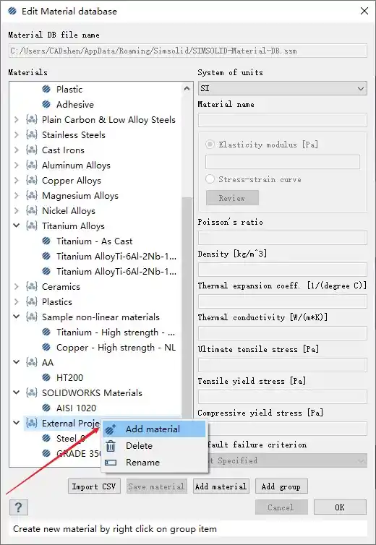Expand the Plain Carbon & Low Alloy Steels group
The height and width of the screenshot is (545, 376).
click(17, 119)
